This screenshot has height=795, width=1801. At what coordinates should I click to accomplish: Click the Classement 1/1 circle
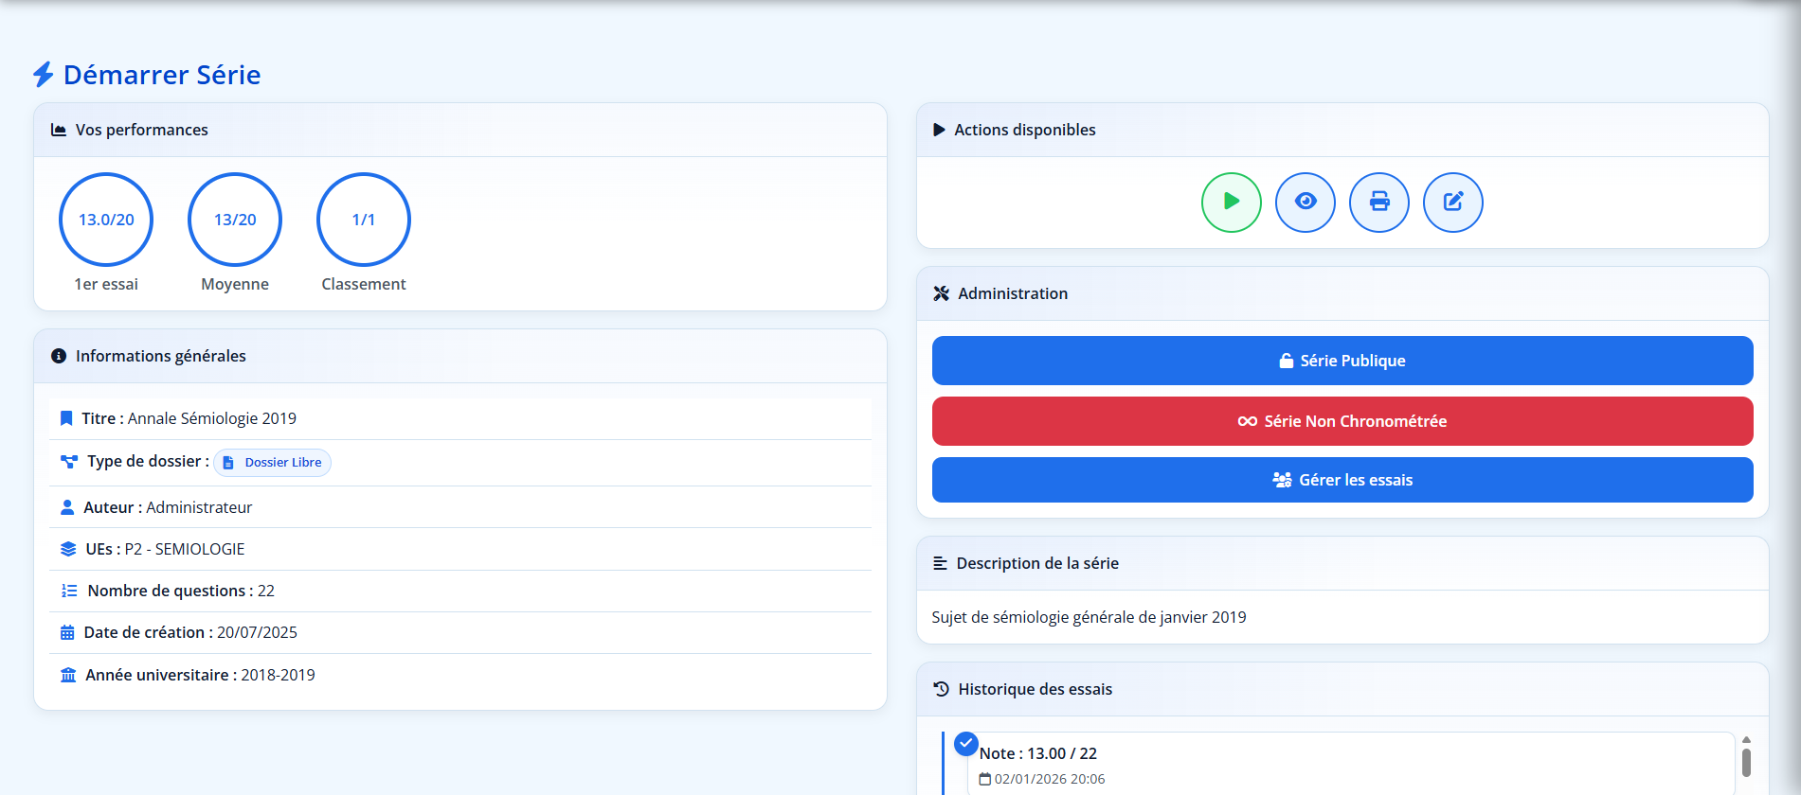click(364, 220)
